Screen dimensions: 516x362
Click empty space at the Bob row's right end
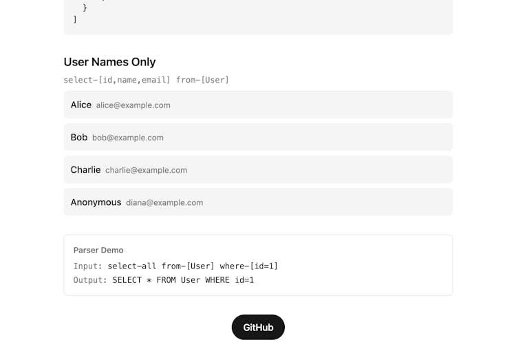(413, 137)
